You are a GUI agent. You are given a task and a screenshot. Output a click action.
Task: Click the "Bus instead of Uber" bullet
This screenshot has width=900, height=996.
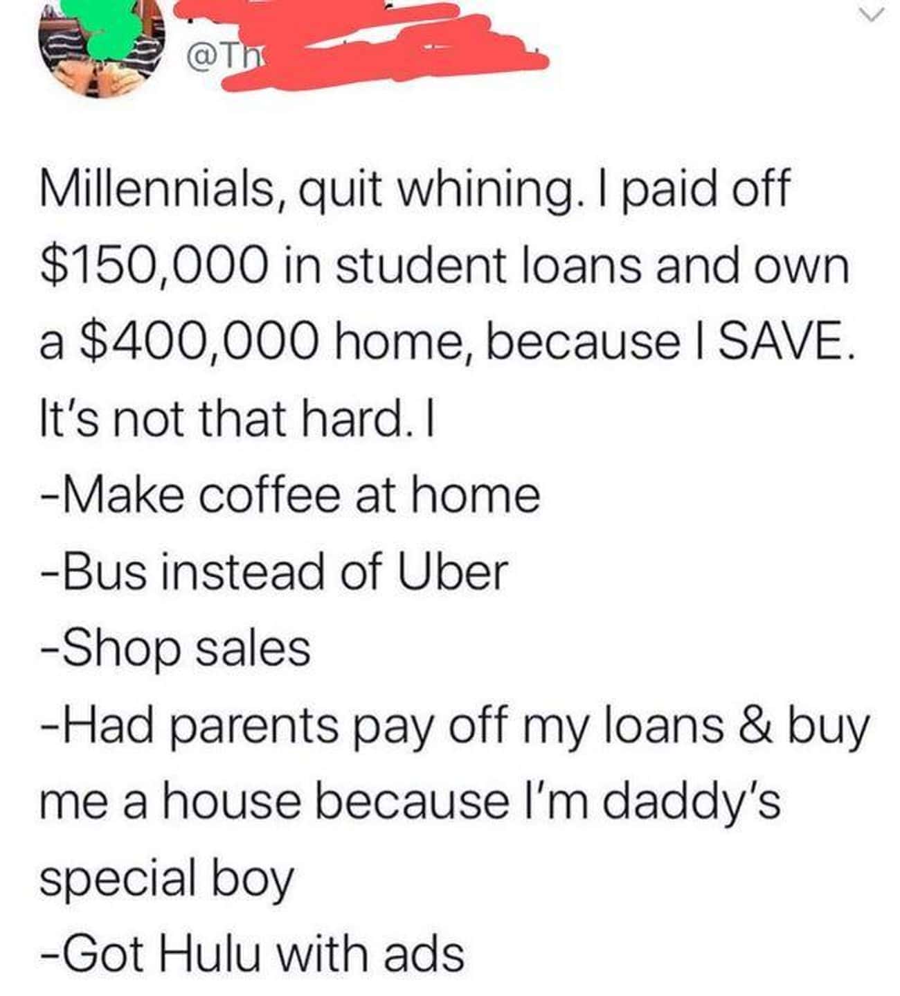[274, 571]
